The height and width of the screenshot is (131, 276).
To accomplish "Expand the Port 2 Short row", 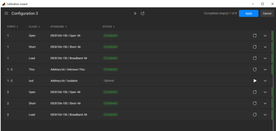I will point(265,103).
